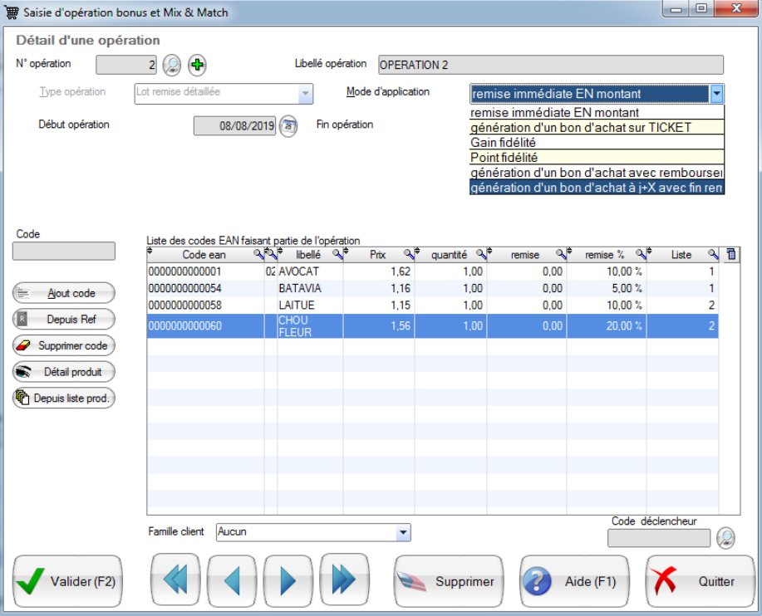Click the Code input field
762x616 pixels.
[x=64, y=252]
